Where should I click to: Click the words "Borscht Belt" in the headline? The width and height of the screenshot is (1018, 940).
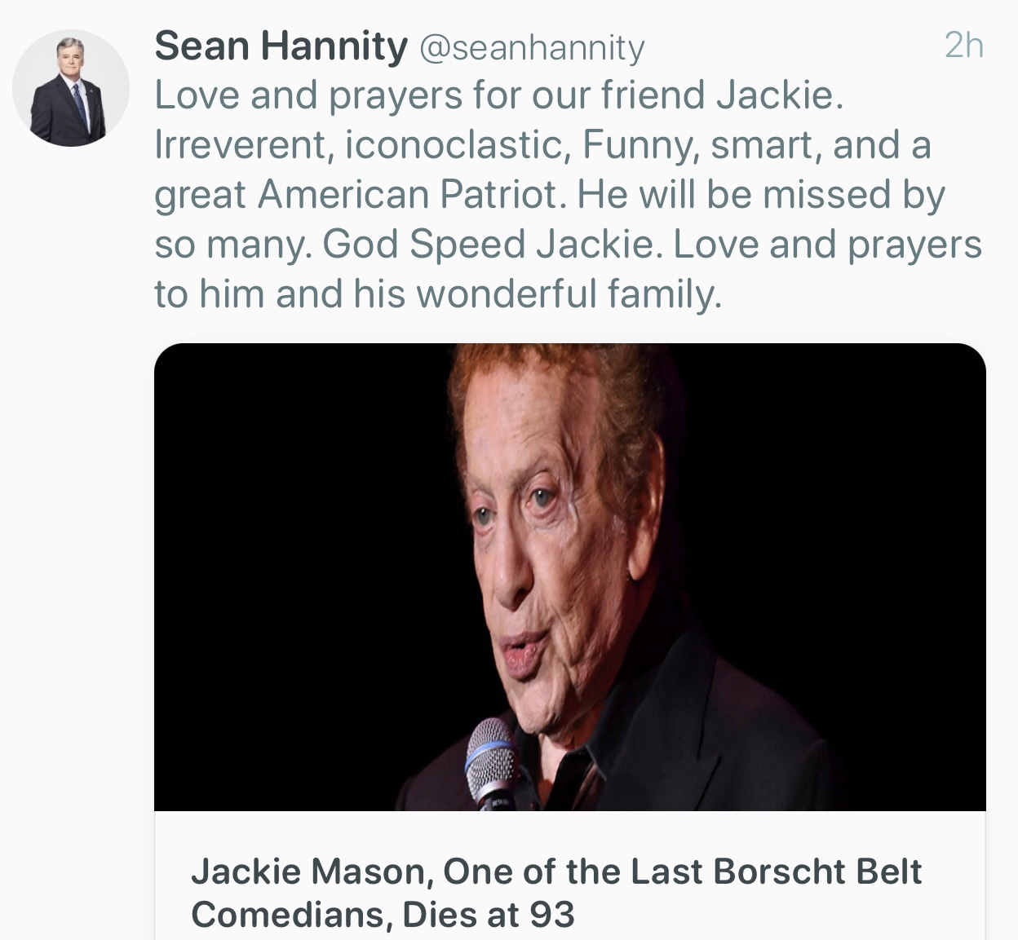click(x=817, y=872)
